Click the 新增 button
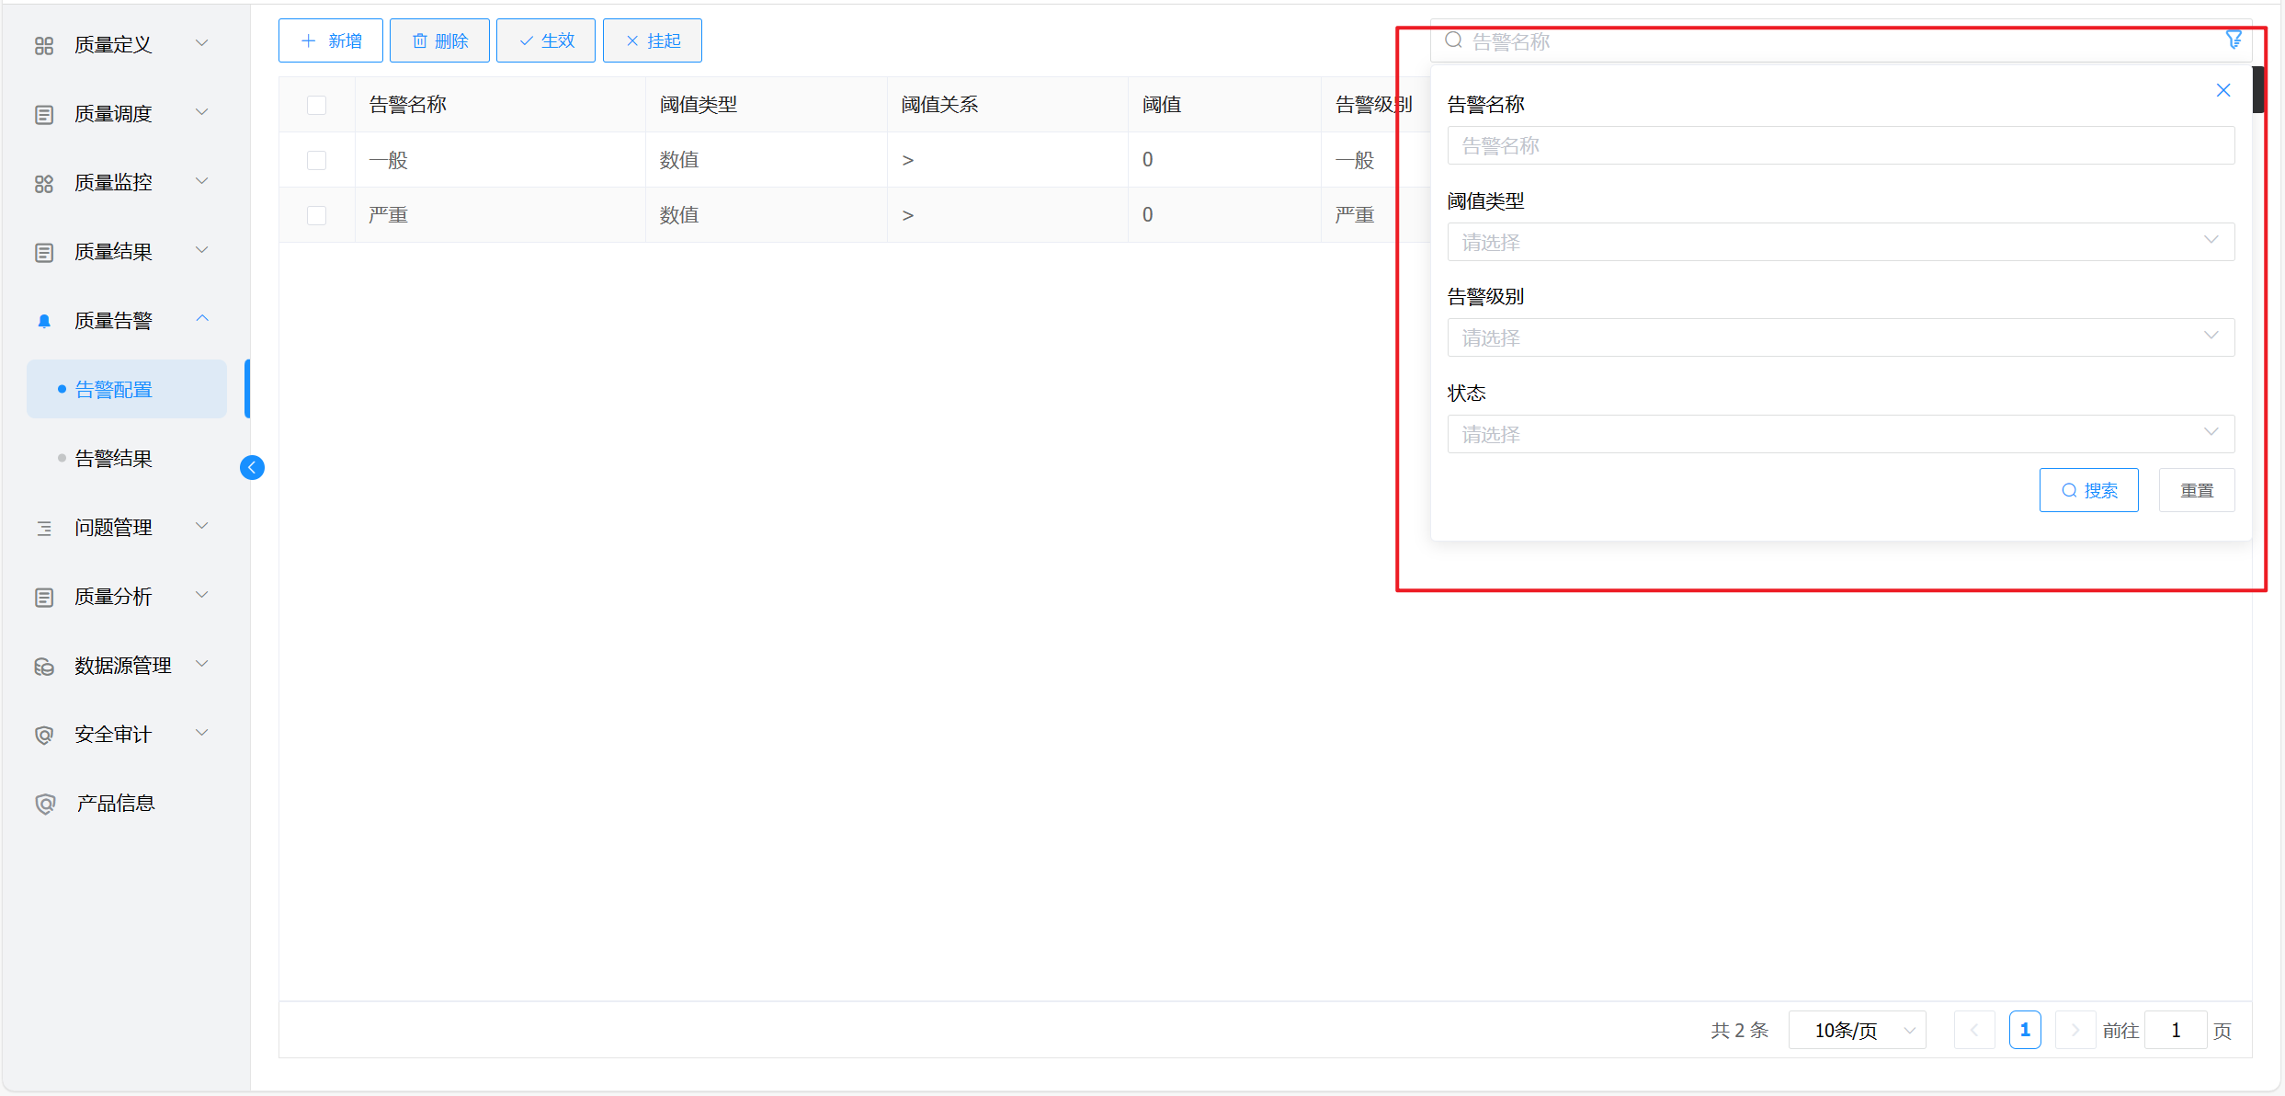 pyautogui.click(x=331, y=40)
